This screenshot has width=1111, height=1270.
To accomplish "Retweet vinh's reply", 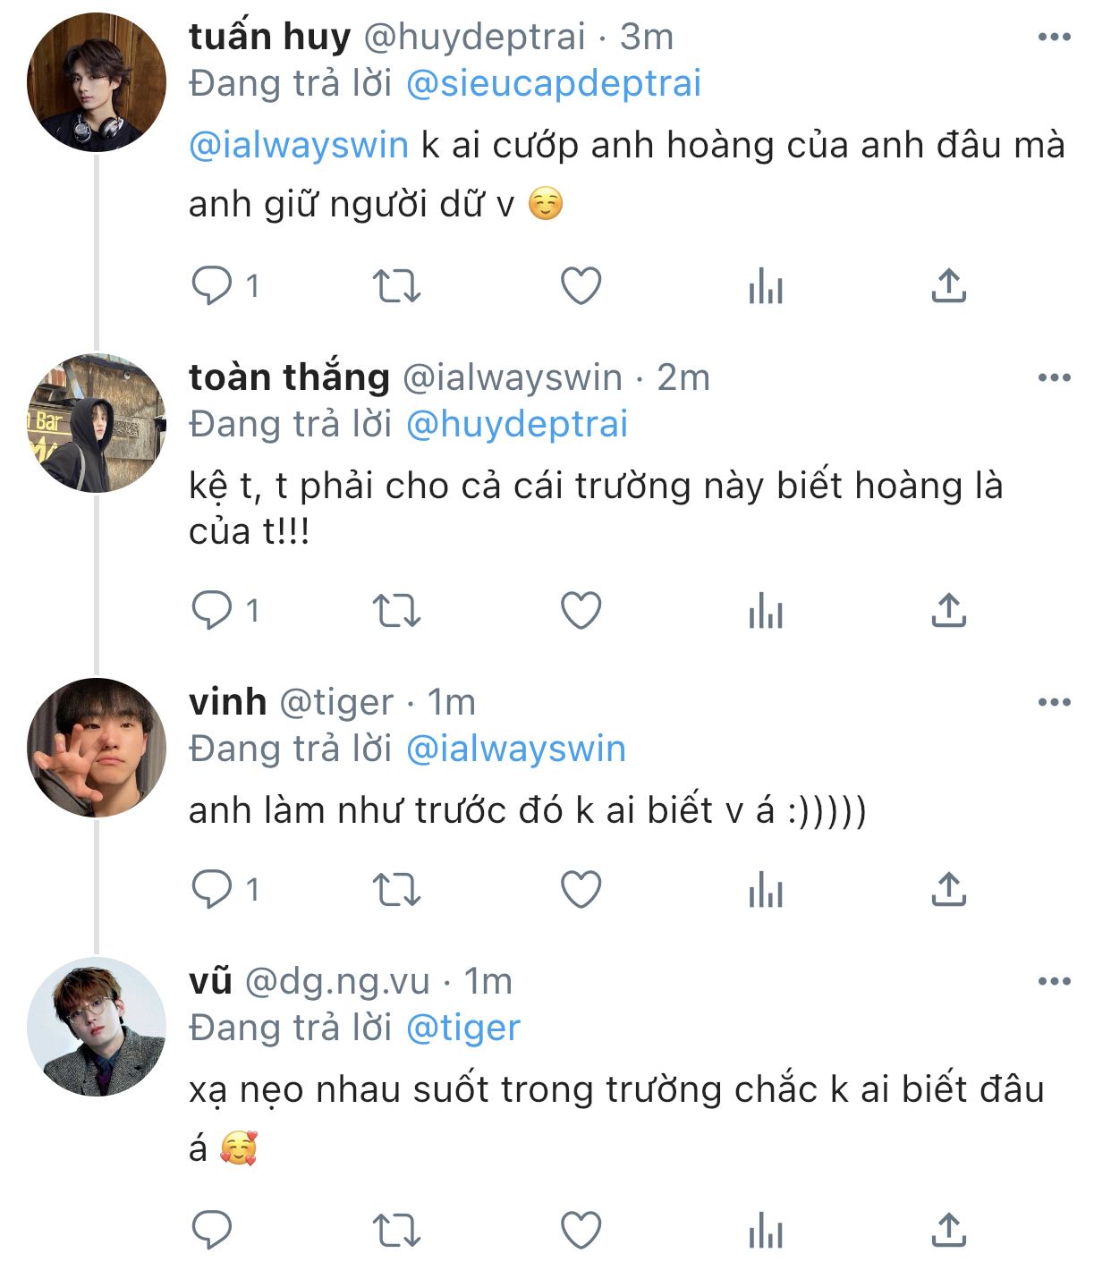I will coord(396,890).
